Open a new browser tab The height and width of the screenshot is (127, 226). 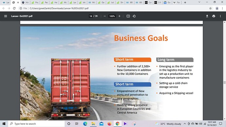(x=185, y=2)
